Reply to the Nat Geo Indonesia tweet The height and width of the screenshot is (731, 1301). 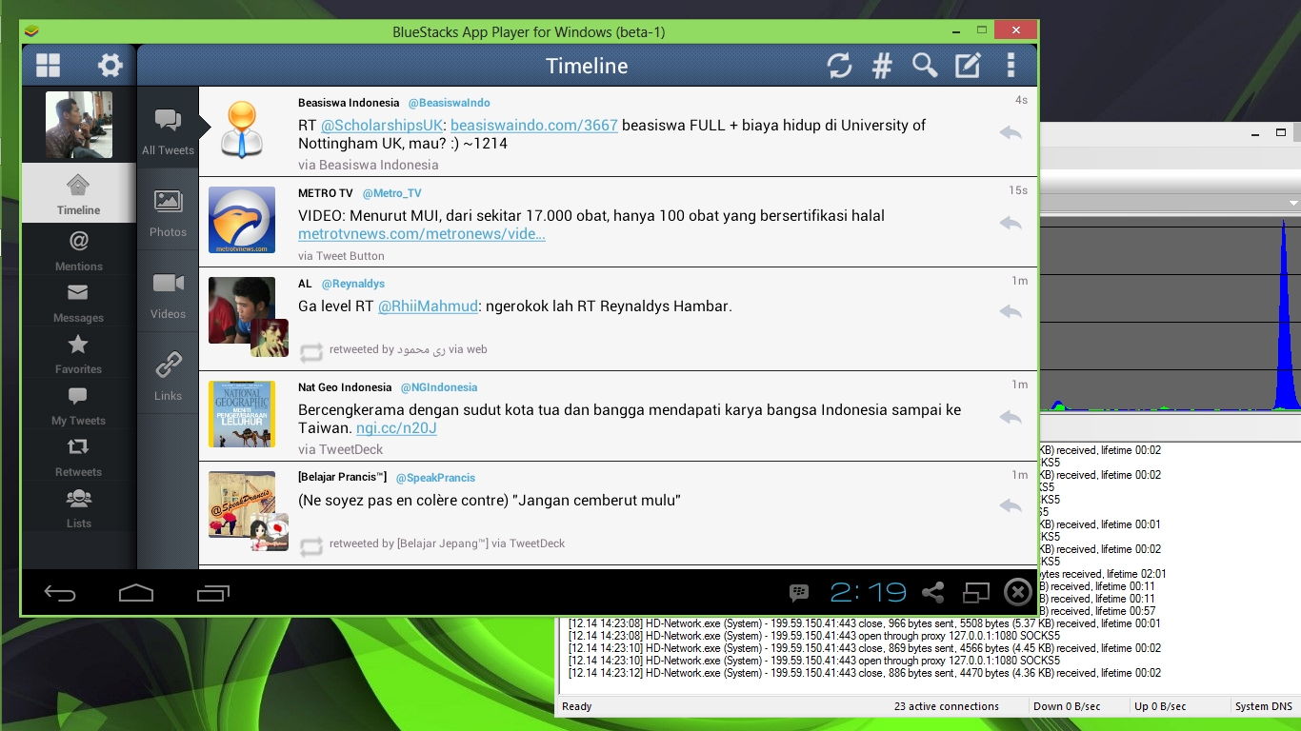click(x=1011, y=416)
